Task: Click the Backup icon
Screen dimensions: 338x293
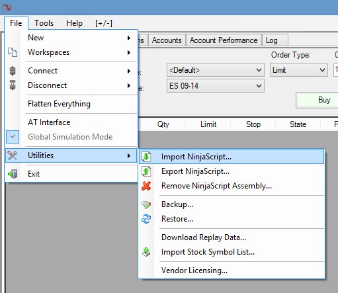Action: click(146, 204)
